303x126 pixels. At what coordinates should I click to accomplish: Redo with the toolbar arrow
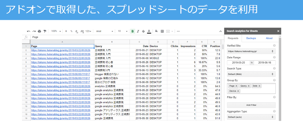coord(34,31)
